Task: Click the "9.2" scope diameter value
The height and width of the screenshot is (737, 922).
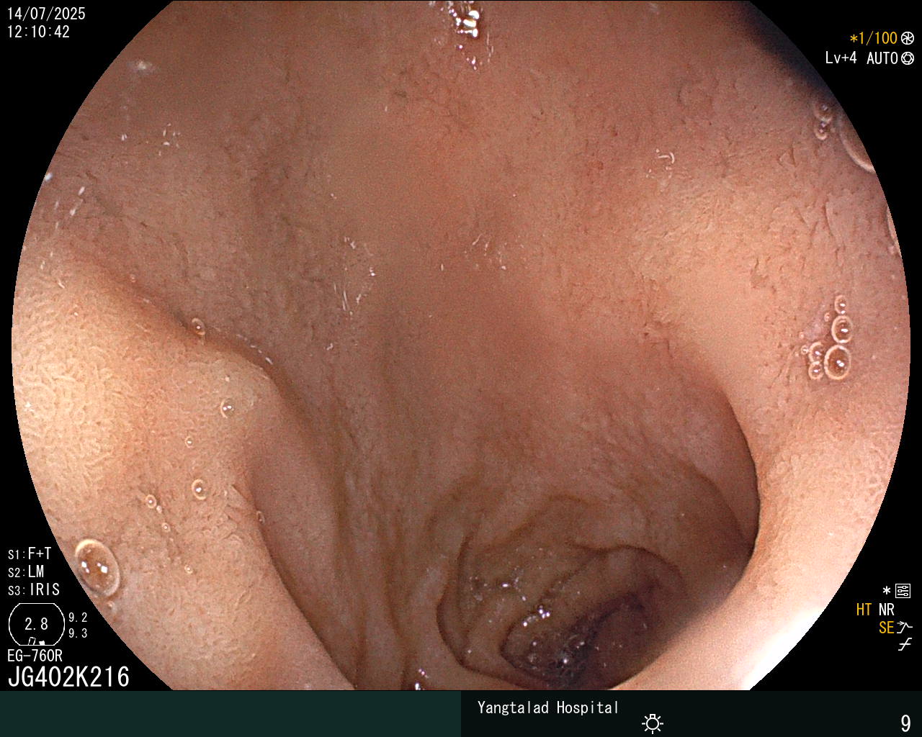Action: click(x=78, y=618)
